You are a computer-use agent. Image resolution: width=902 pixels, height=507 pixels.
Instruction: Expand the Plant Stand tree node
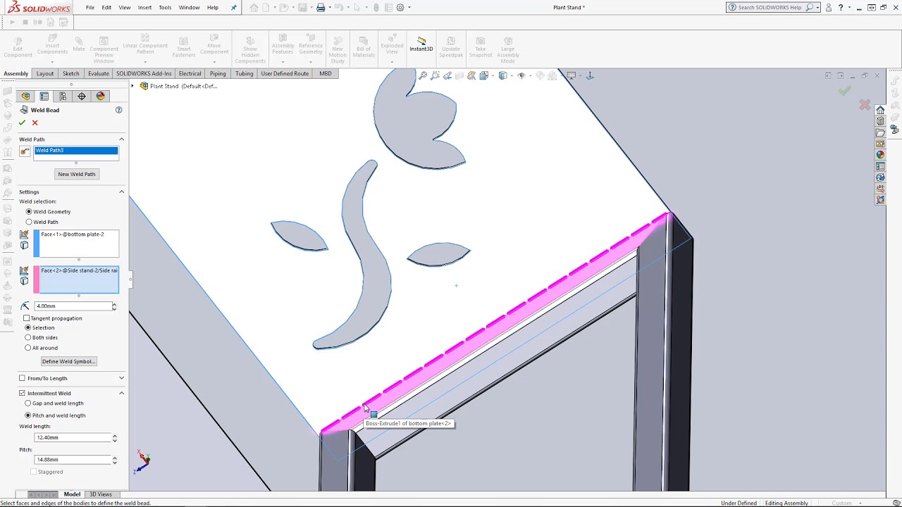(x=132, y=86)
